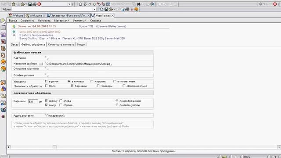Screen dimensions: 281x158
Task: Click the Paste clipboard icon in top toolbar
Action: (14, 4)
